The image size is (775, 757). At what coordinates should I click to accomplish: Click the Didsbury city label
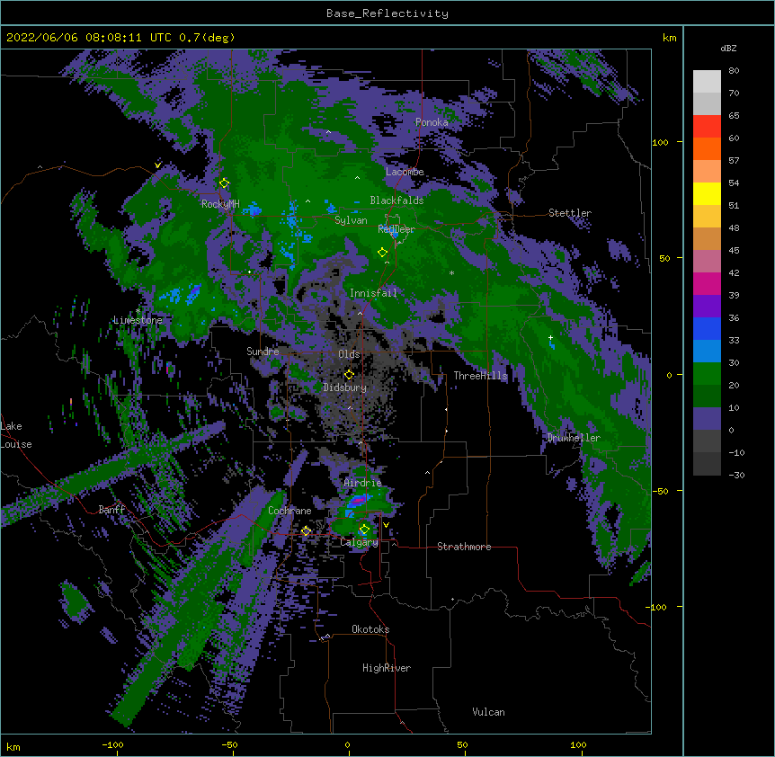point(344,387)
